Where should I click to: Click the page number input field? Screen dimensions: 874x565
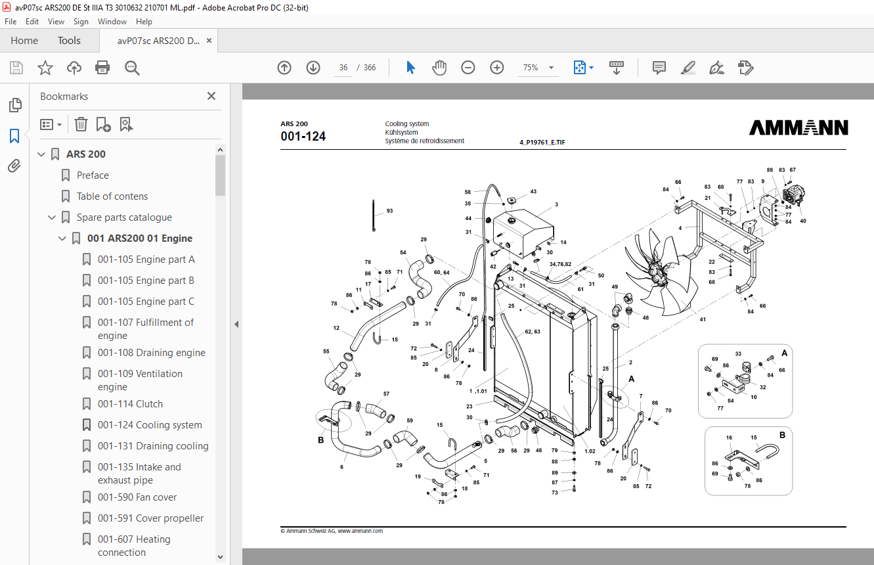point(343,68)
